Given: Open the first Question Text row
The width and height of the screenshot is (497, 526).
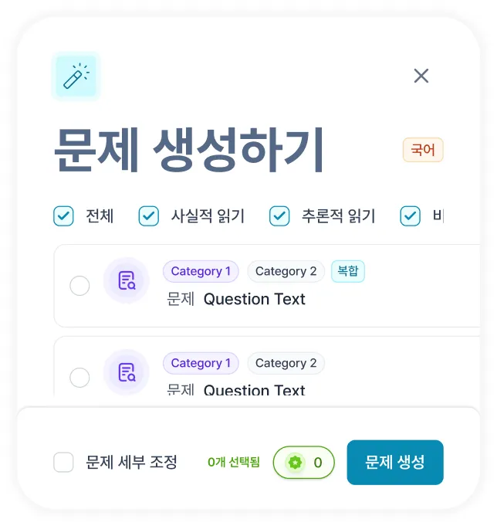Looking at the screenshot, I should point(255,299).
